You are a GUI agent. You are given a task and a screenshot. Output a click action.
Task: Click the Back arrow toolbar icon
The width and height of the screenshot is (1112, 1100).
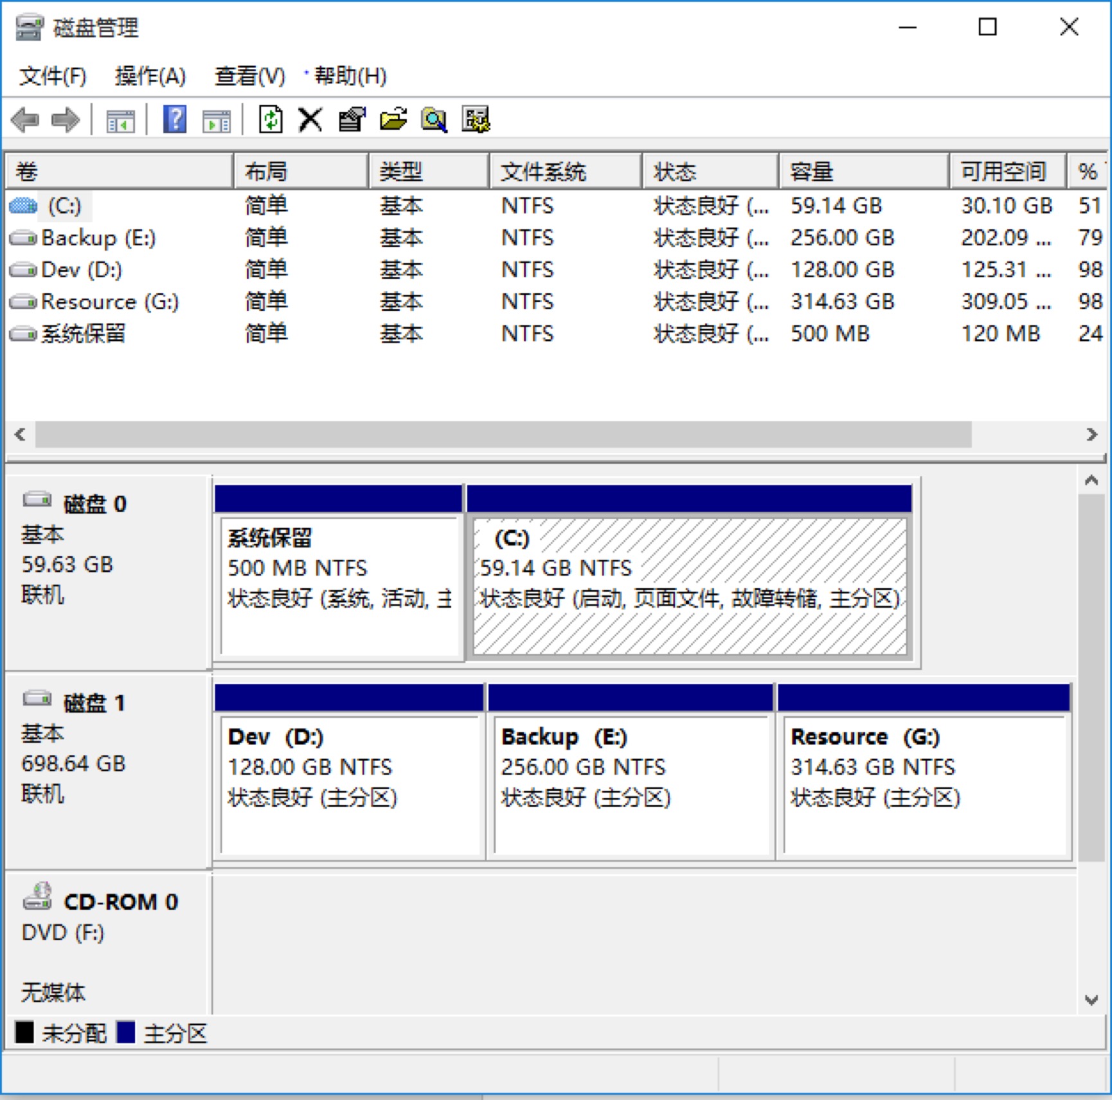(26, 120)
